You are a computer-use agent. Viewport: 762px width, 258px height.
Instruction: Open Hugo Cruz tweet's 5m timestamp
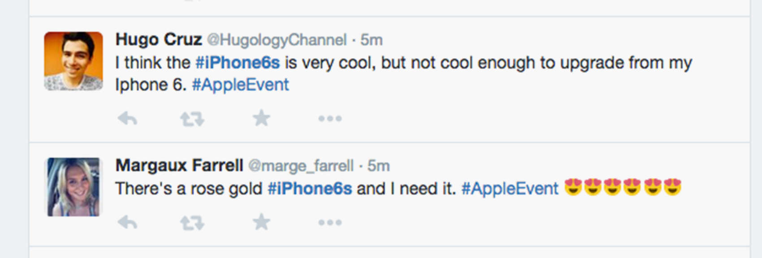click(x=372, y=40)
